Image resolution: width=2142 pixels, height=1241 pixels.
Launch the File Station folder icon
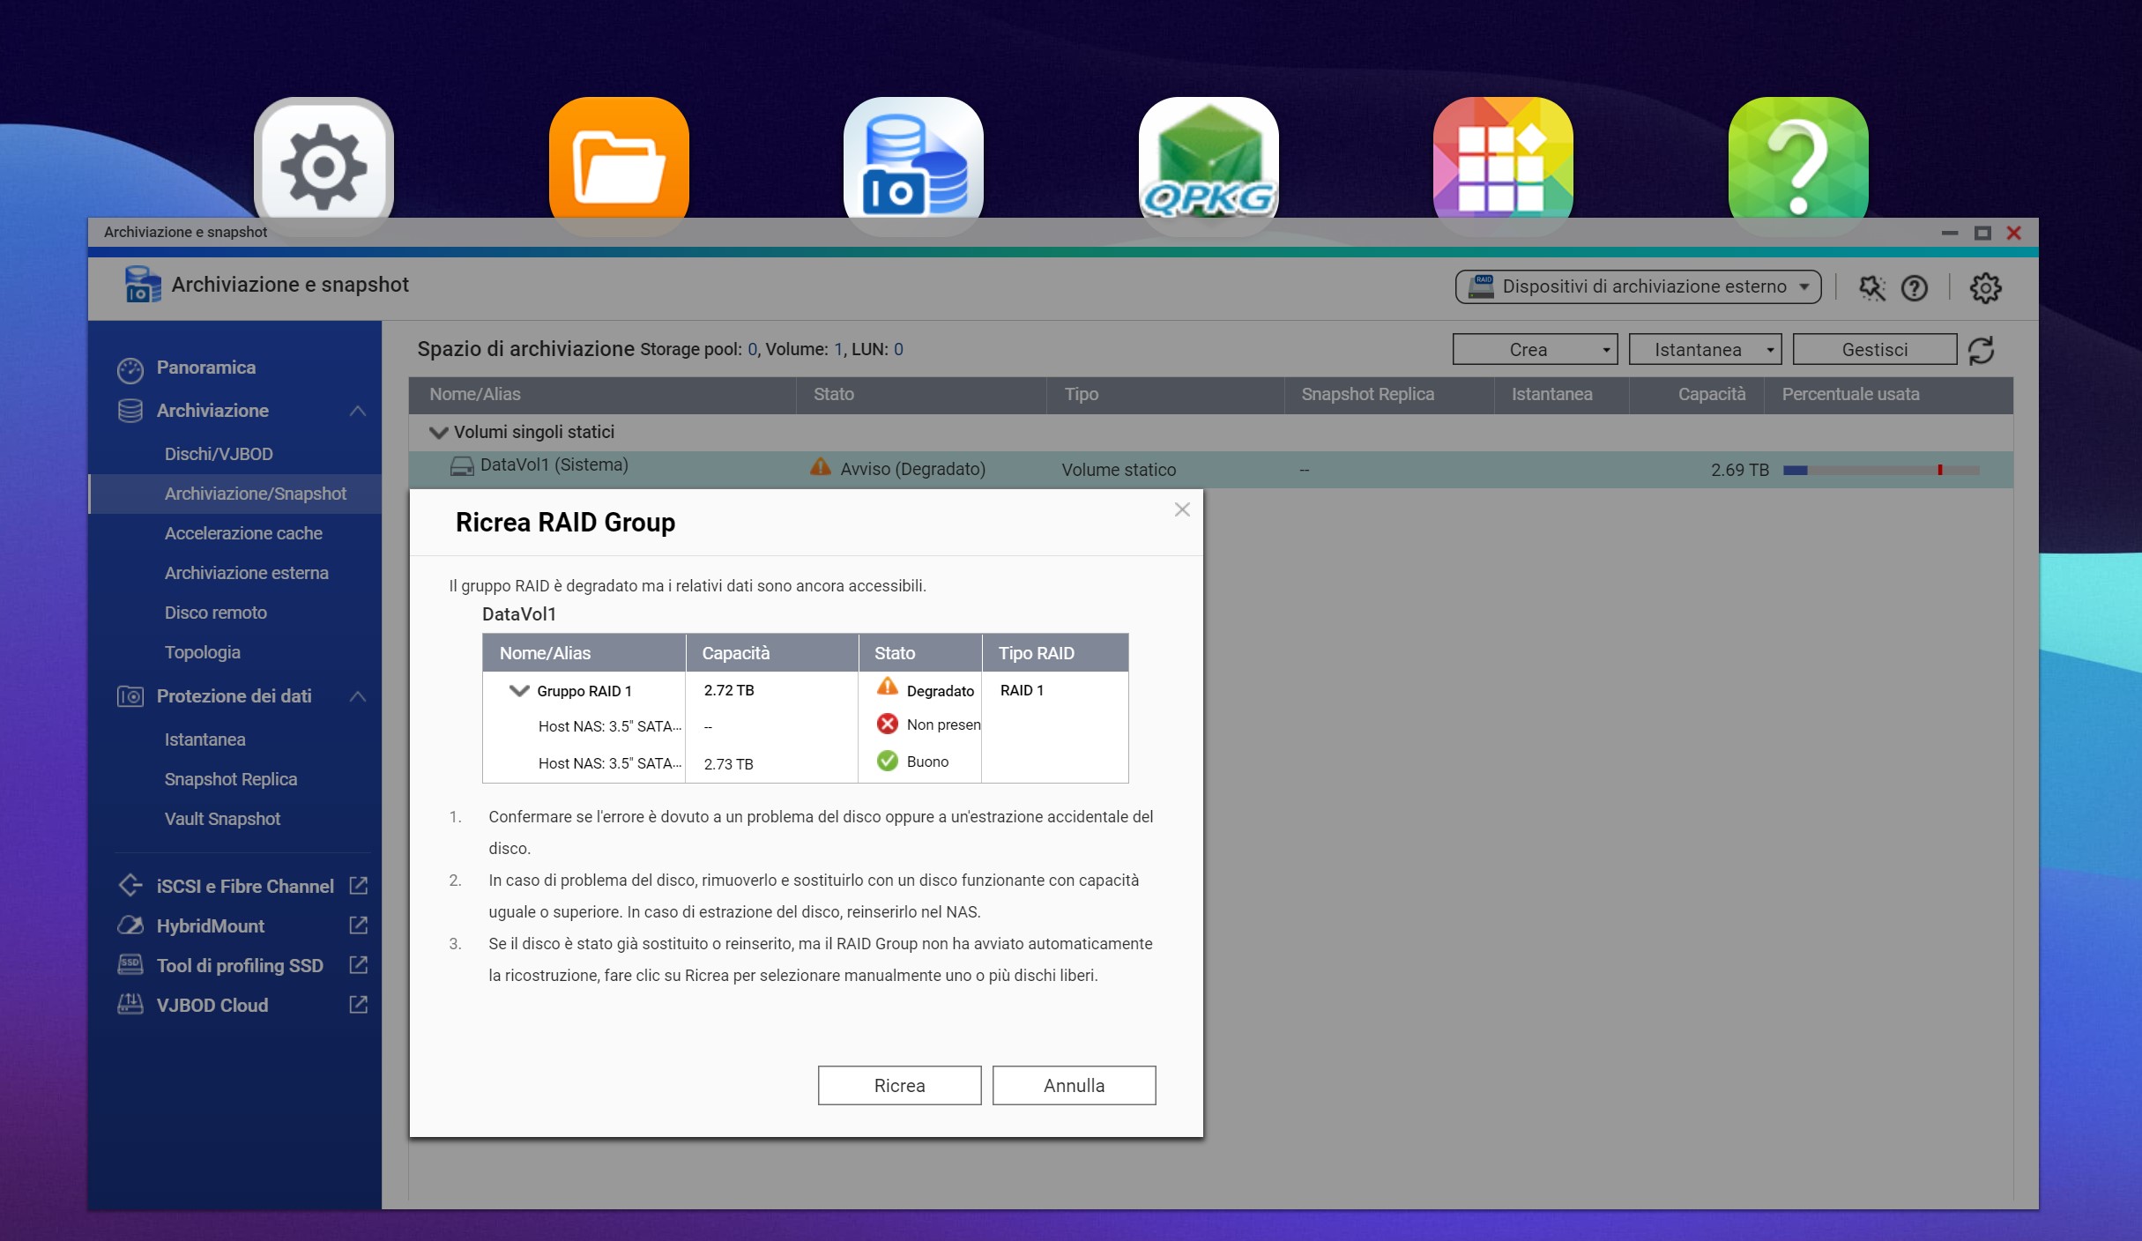pos(619,166)
